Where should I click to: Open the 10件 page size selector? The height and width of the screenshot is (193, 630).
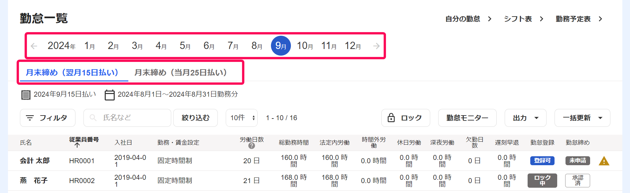[x=242, y=118]
